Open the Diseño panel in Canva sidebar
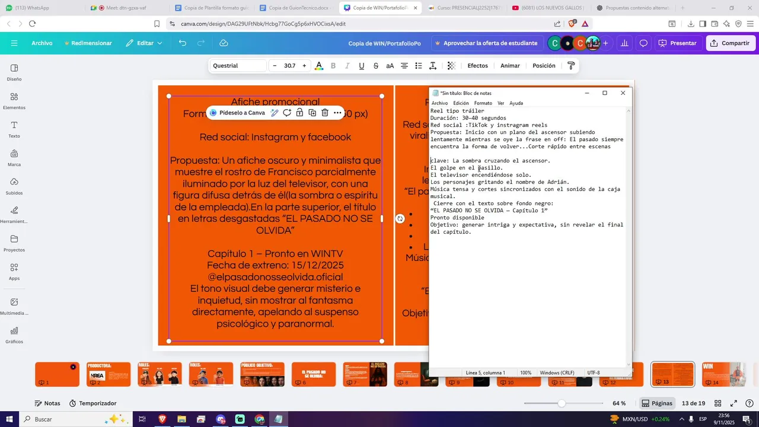The image size is (759, 427). tap(14, 72)
